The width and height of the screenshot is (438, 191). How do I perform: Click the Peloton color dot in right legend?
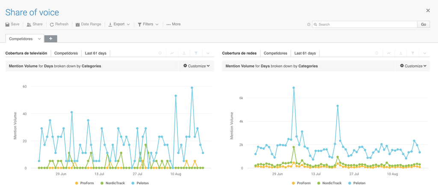click(350, 183)
